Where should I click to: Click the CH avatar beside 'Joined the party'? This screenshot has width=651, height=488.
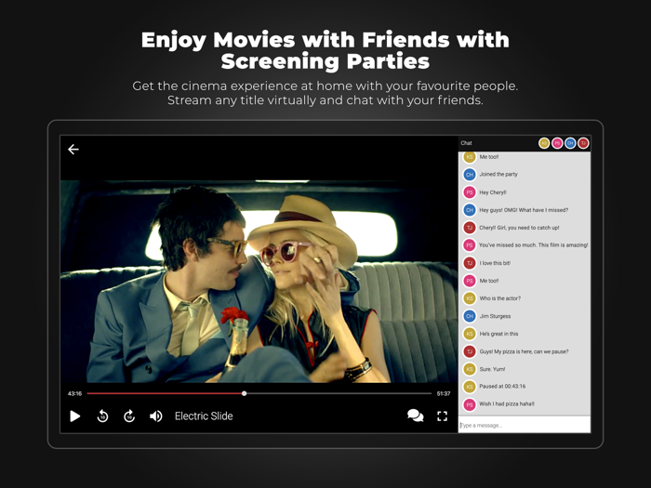(x=470, y=175)
